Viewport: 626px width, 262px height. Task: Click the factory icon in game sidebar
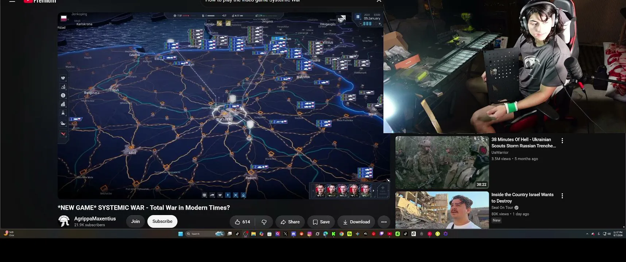coord(63,104)
